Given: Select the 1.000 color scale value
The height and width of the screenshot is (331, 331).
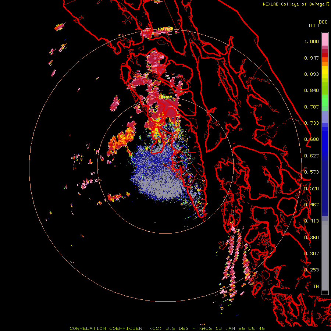Looking at the screenshot, I should pyautogui.click(x=312, y=41).
